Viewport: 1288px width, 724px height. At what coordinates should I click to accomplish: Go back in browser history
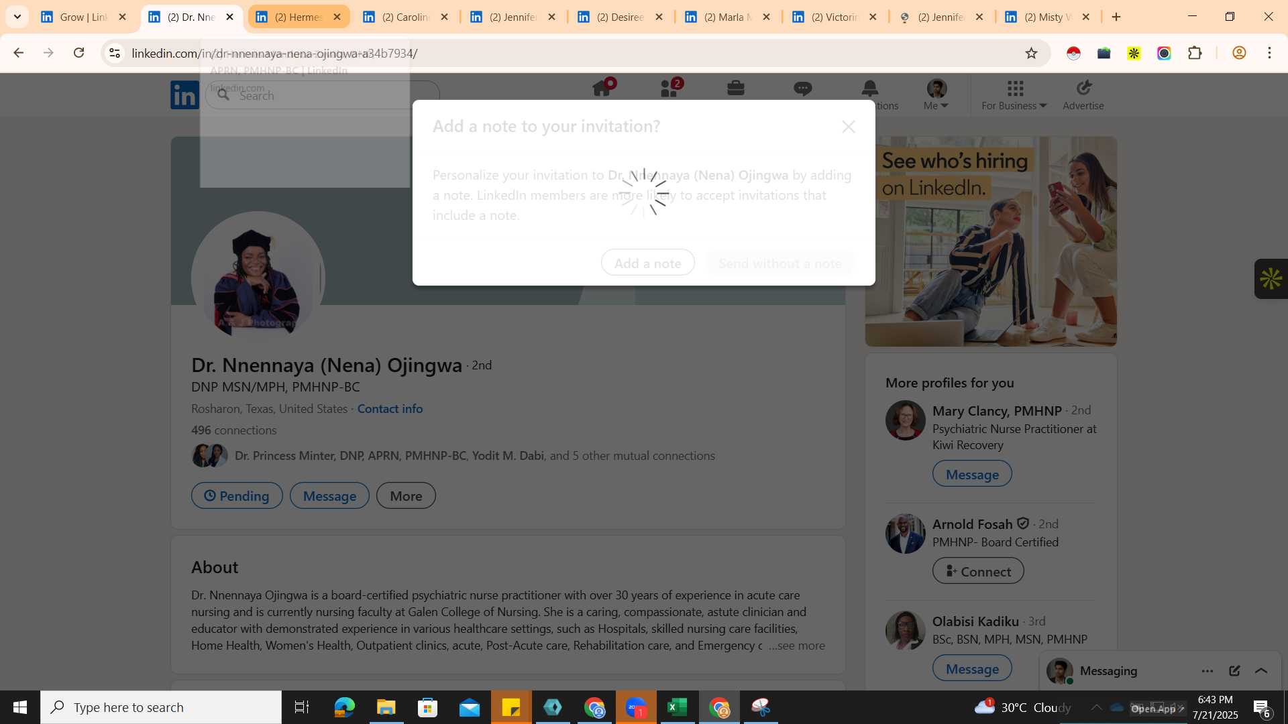18,53
